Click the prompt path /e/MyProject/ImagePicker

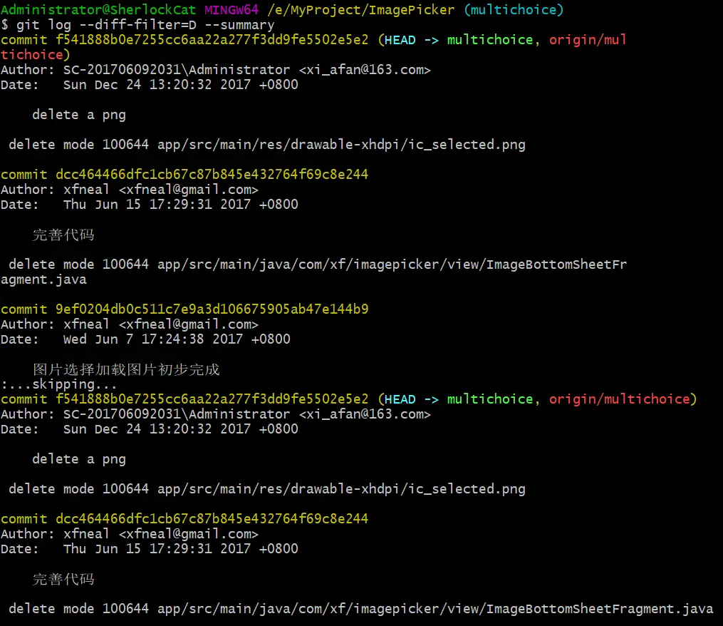pos(360,10)
